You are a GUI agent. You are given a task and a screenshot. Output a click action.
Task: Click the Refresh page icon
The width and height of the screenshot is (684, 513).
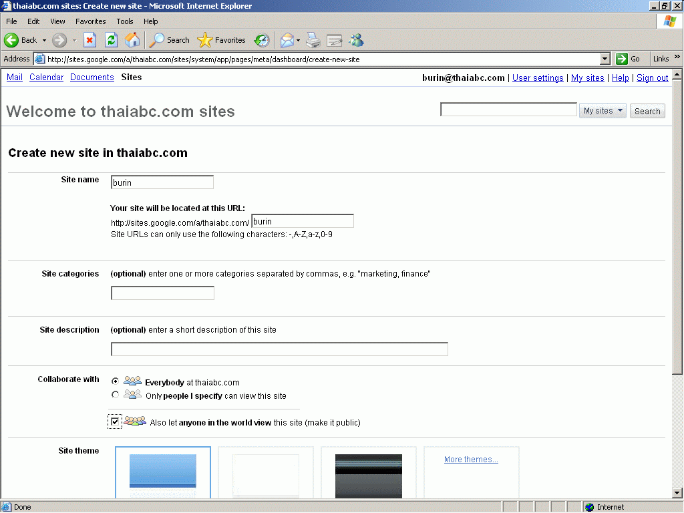tap(111, 40)
